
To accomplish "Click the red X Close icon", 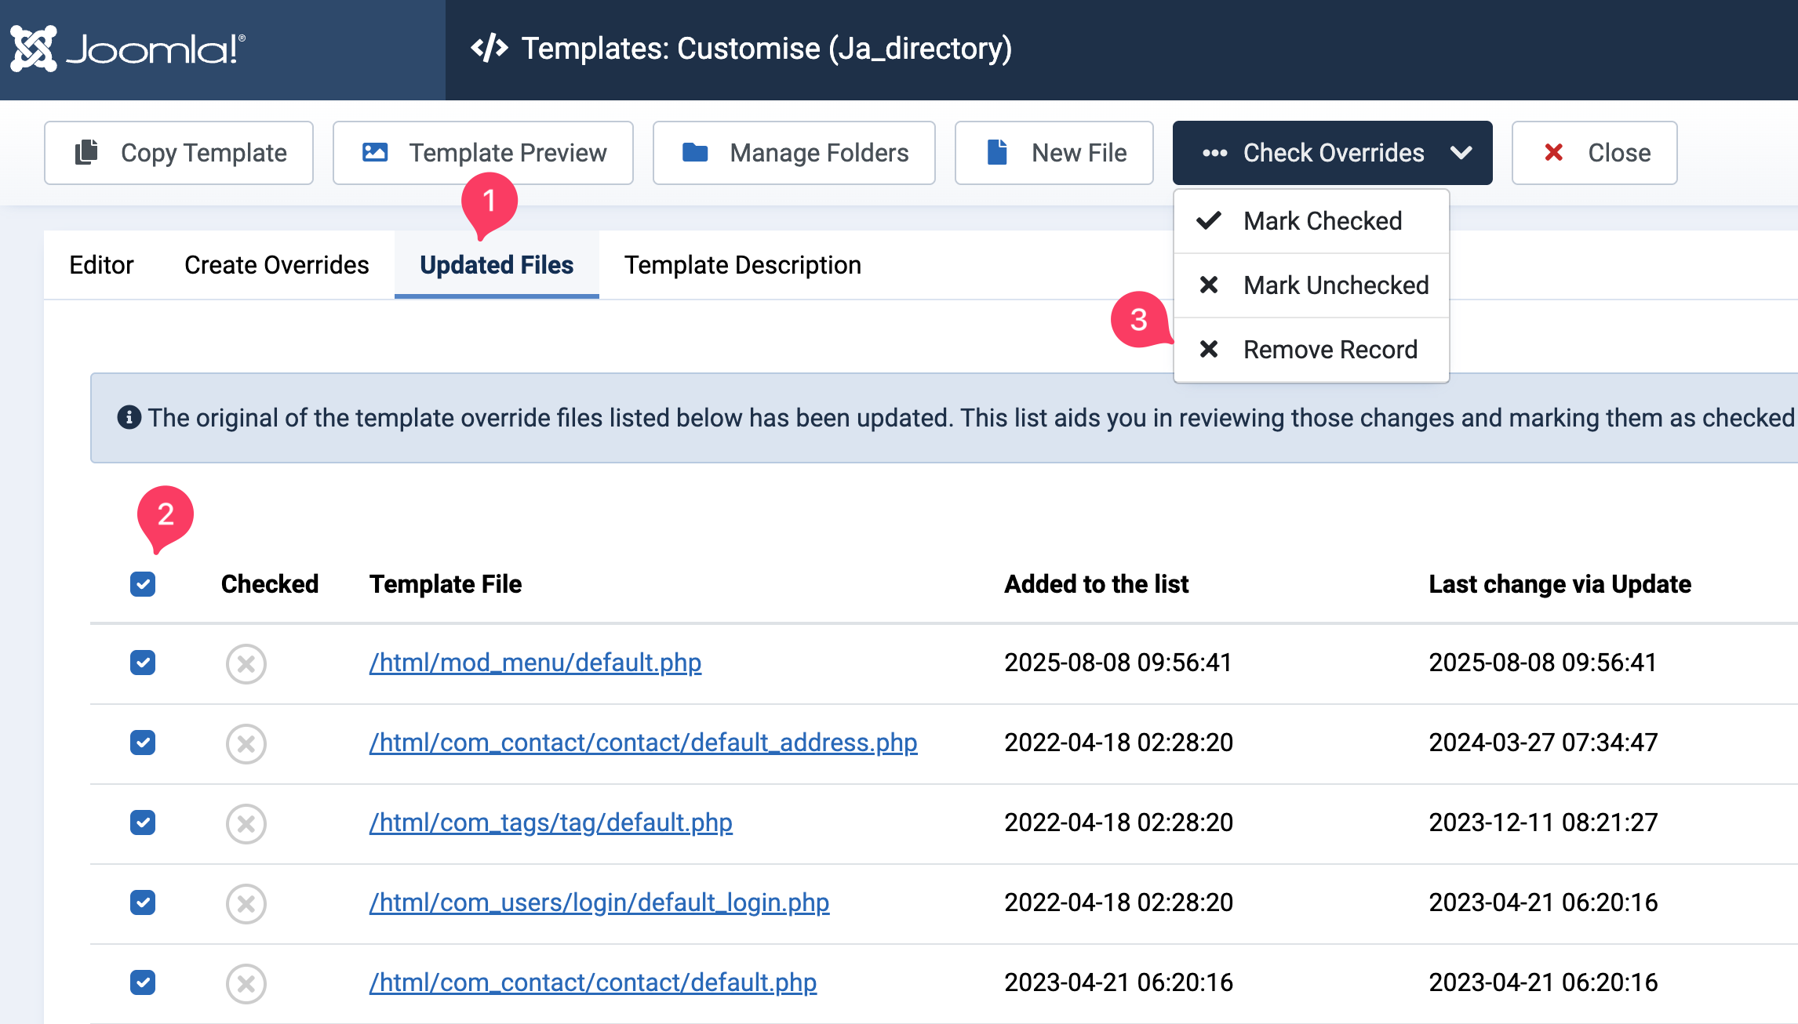I will tap(1553, 152).
